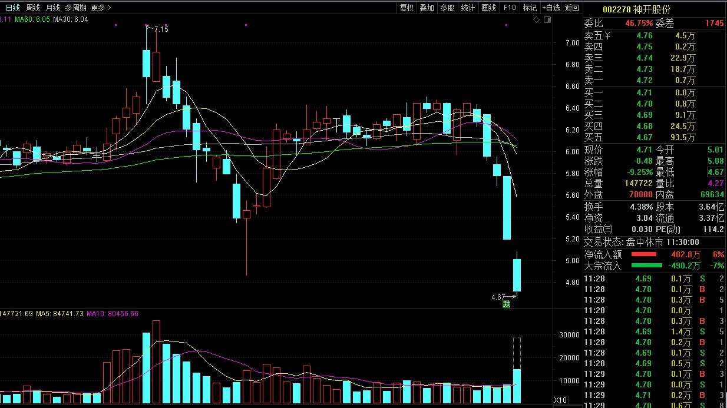Click the 量比 value 4.27
Screen dimensions: 727x408
716,183
